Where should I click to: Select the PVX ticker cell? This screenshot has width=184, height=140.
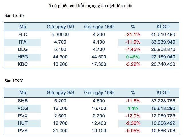(x=23, y=116)
